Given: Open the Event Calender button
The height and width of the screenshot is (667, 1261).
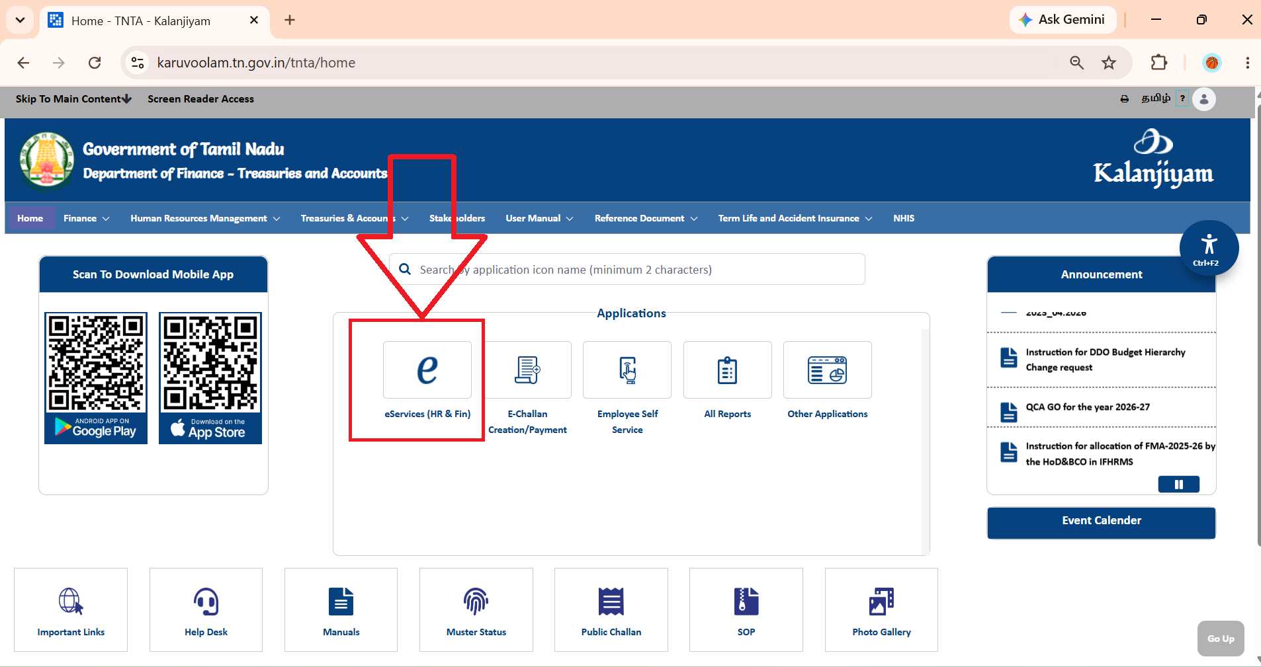Looking at the screenshot, I should coord(1102,522).
